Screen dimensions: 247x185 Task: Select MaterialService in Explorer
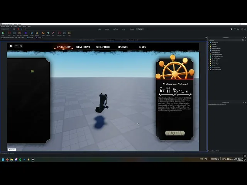[216, 49]
